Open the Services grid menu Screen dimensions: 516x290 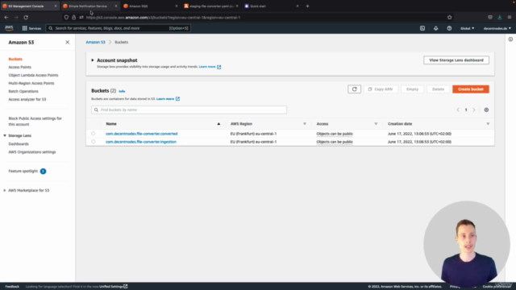31,28
